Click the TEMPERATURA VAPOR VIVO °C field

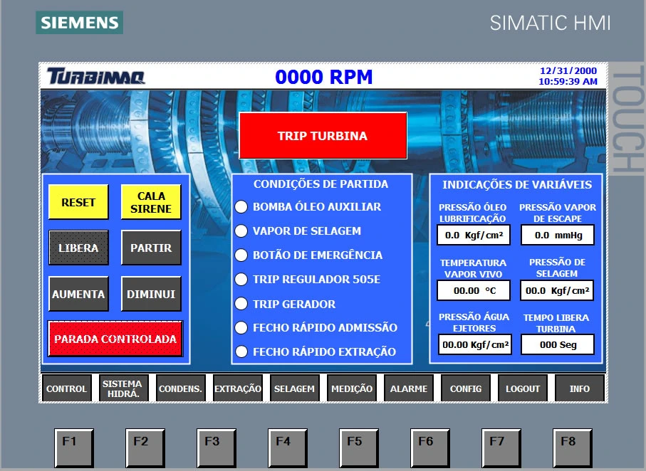(x=474, y=290)
